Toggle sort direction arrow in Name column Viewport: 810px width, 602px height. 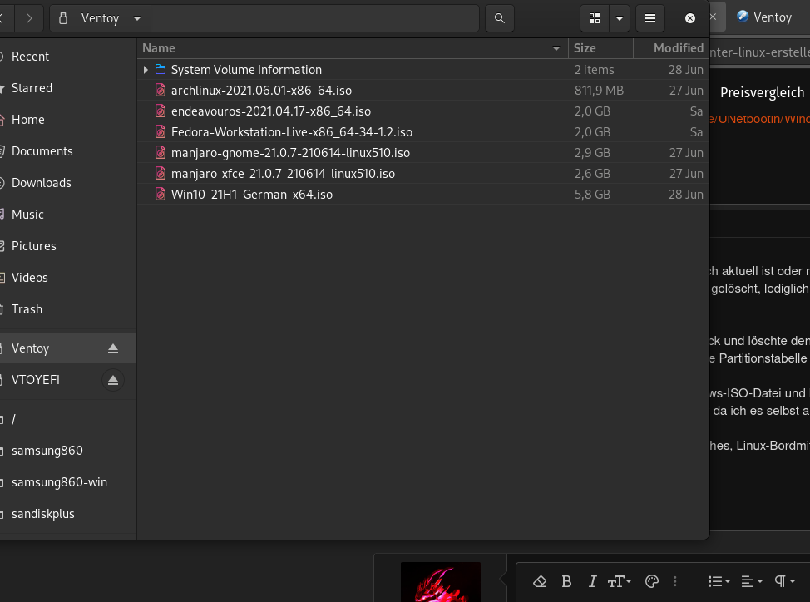(x=556, y=48)
